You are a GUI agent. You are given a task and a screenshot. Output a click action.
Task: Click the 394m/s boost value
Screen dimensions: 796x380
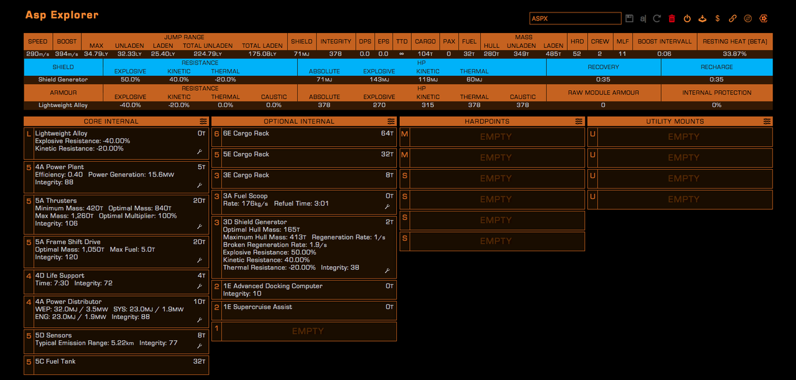67,54
